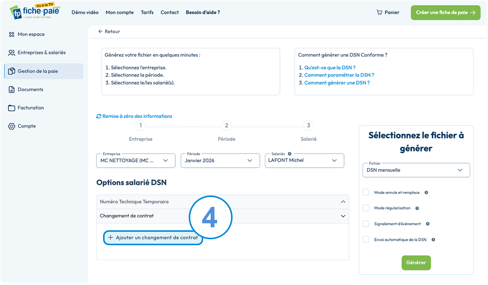The image size is (488, 285).
Task: Open Démo vidéo in top menu
Action: point(85,12)
